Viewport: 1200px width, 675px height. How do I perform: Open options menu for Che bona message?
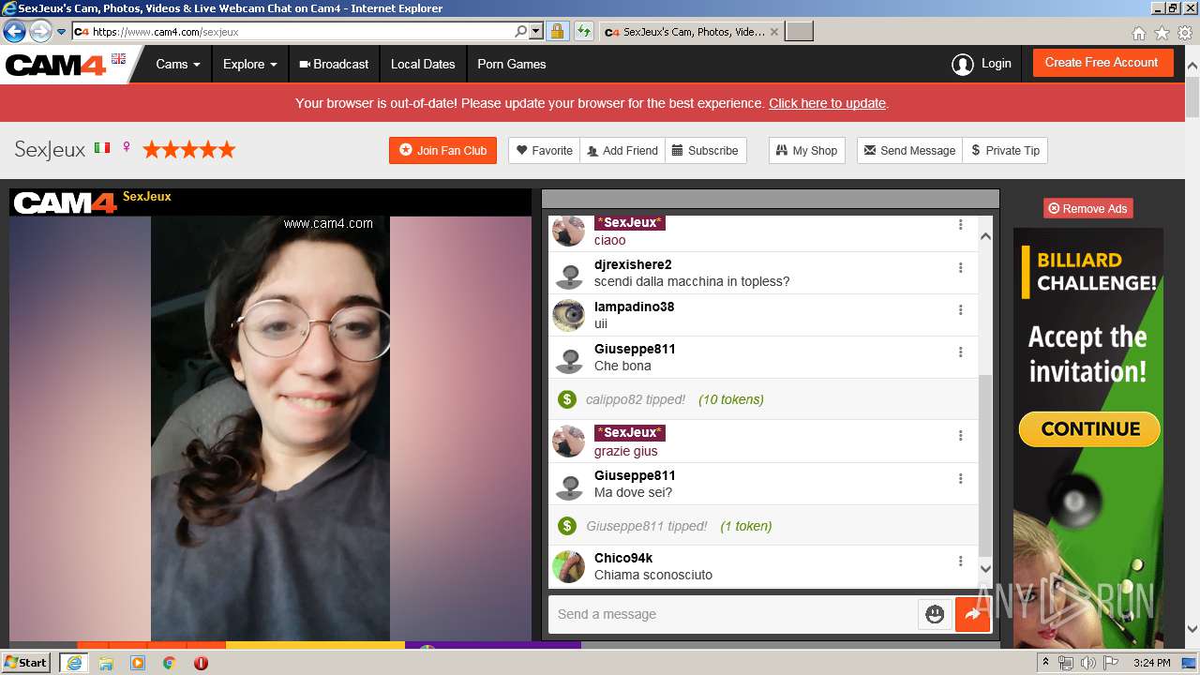point(960,352)
